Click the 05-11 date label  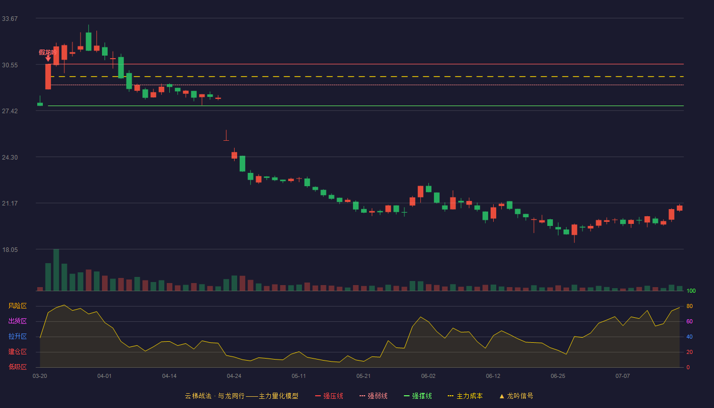[x=299, y=376]
